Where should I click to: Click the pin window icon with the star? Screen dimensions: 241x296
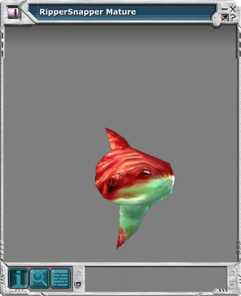tap(224, 18)
